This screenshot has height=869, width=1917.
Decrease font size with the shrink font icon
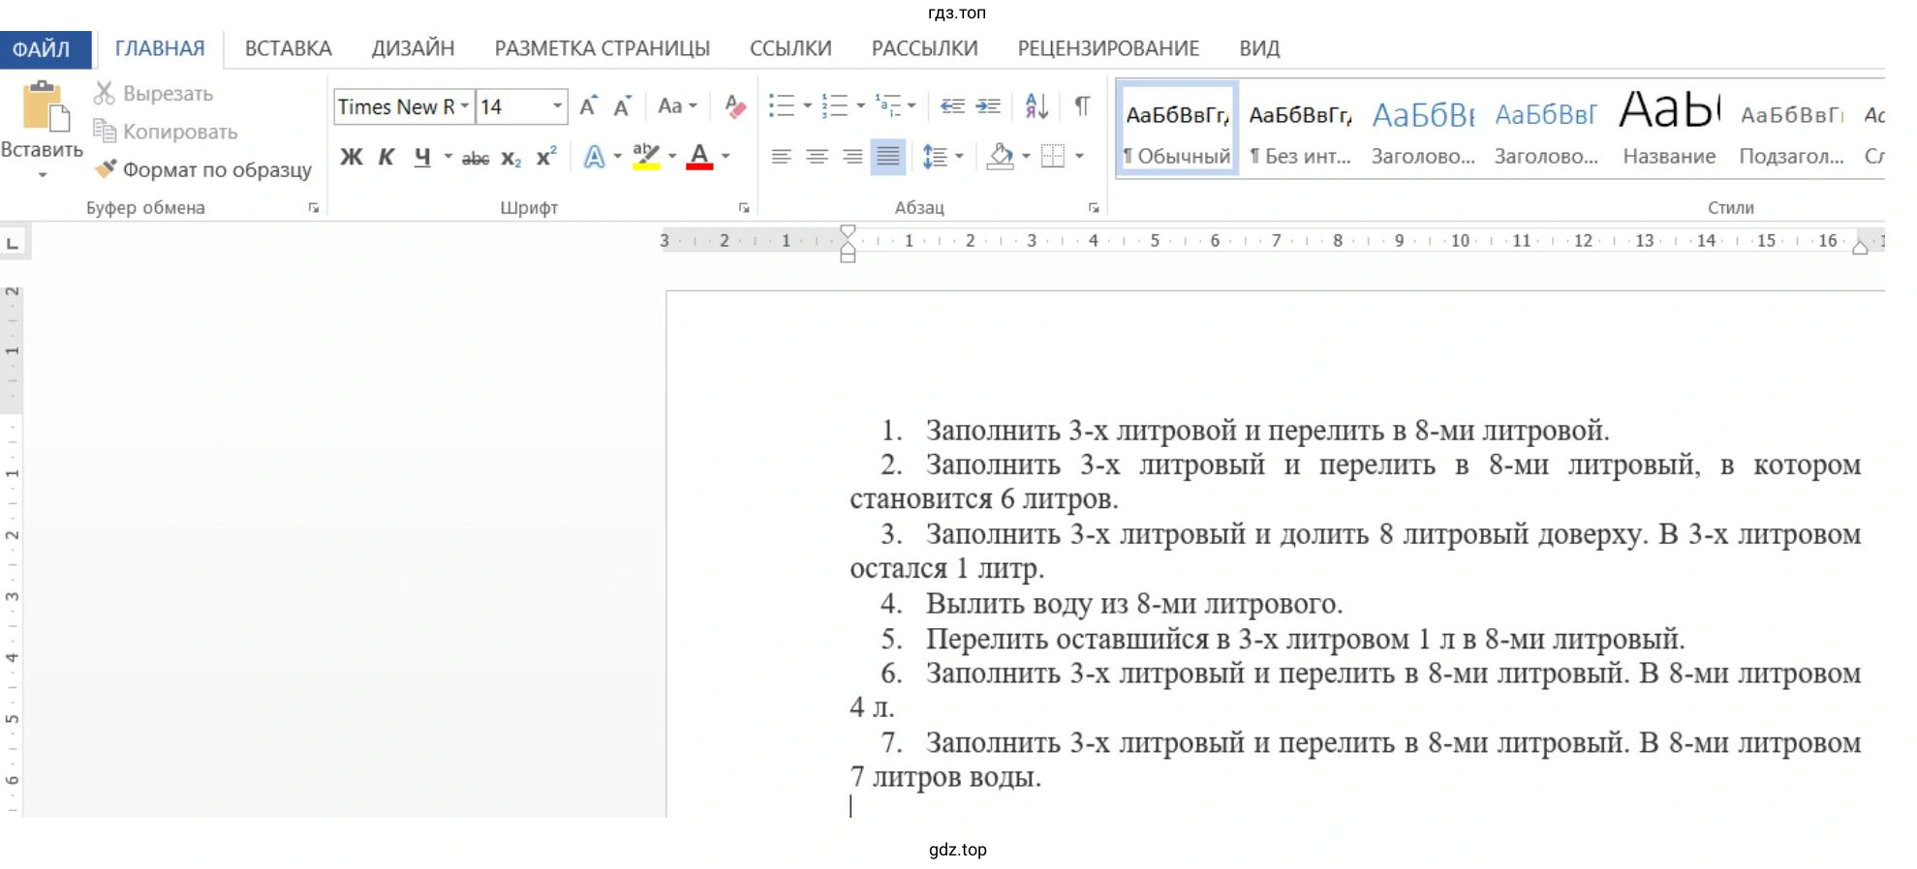(x=622, y=106)
